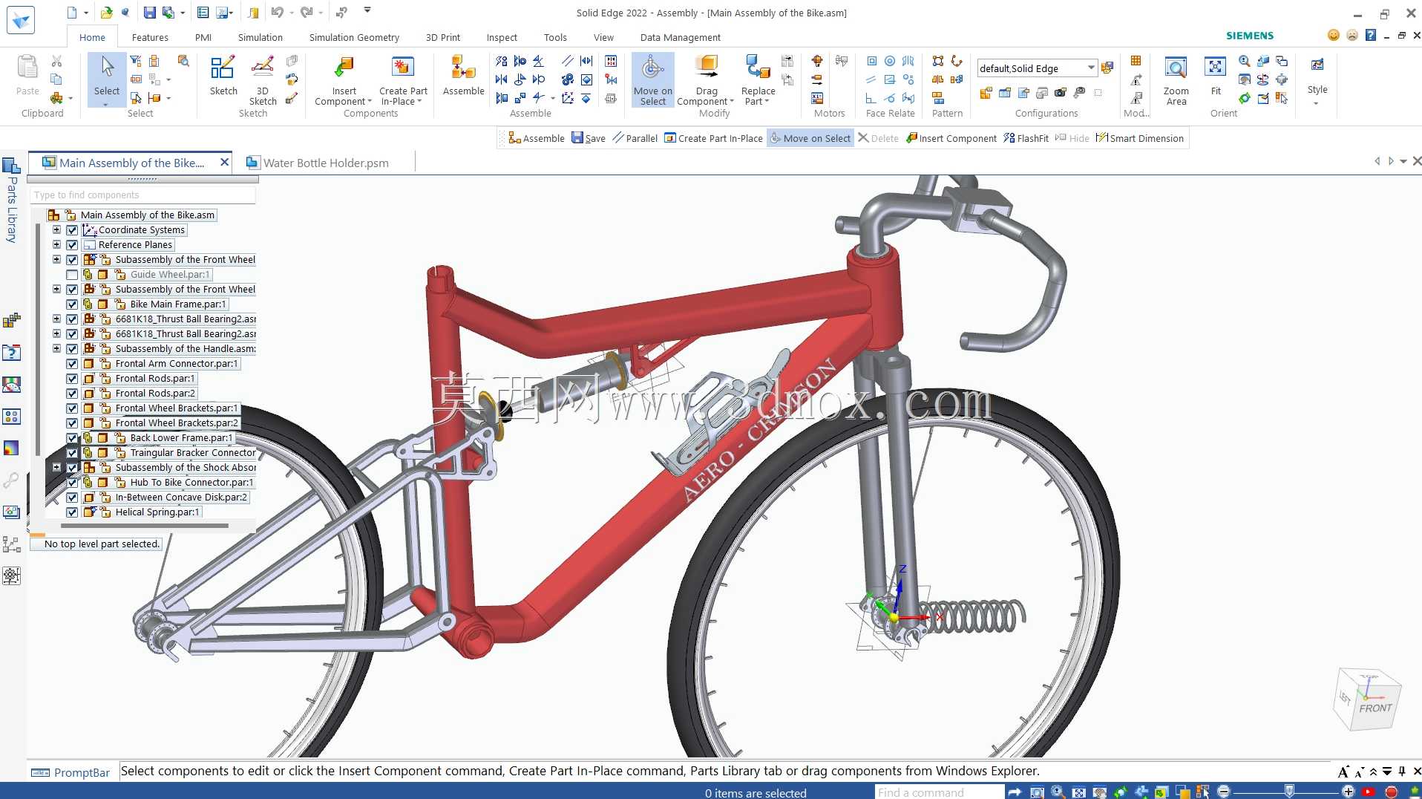Open the Sketch tool

click(x=223, y=76)
